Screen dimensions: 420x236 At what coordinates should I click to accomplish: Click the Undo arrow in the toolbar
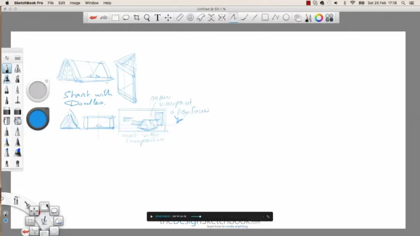[94, 18]
